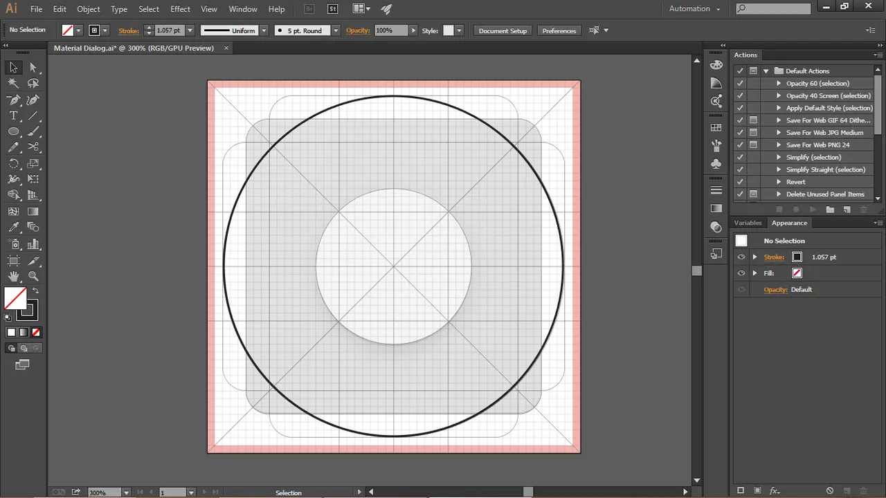Click the Delete Selection trash icon in Actions
Screen dimensions: 886x498
(x=863, y=209)
